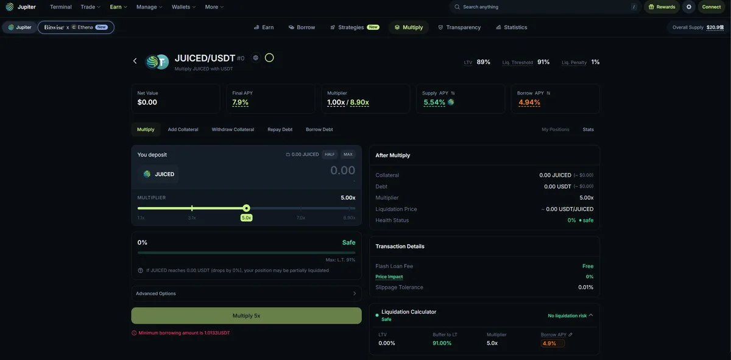Viewport: 731px width, 360px height.
Task: Expand the Wallets dropdown menu
Action: click(x=184, y=7)
